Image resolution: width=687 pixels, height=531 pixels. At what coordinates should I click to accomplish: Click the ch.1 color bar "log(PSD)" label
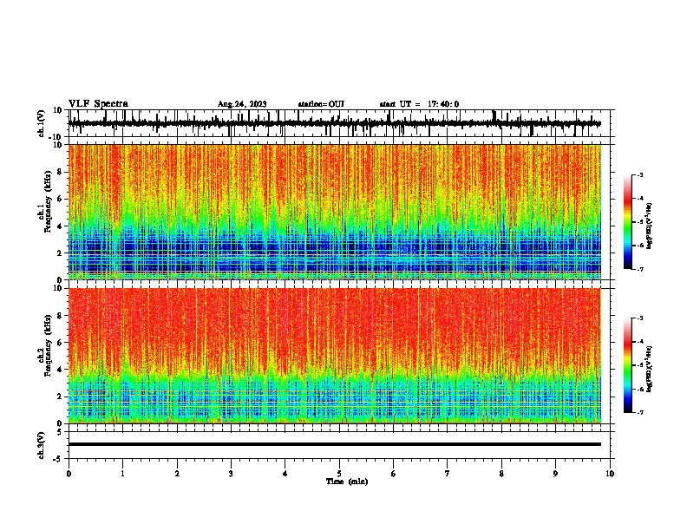tap(649, 226)
